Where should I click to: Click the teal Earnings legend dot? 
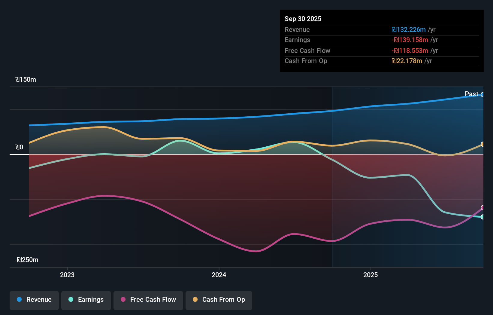pos(70,300)
